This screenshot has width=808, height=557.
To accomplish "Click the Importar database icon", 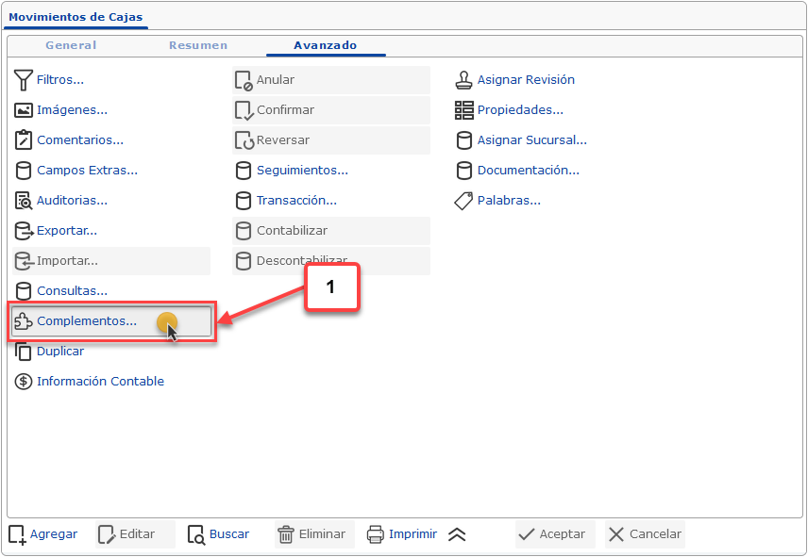I will (x=24, y=261).
